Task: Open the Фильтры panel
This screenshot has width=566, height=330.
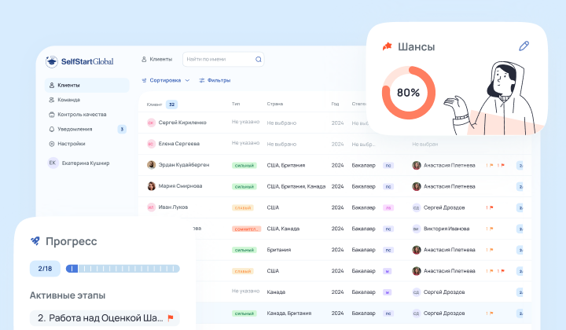Action: pyautogui.click(x=214, y=80)
